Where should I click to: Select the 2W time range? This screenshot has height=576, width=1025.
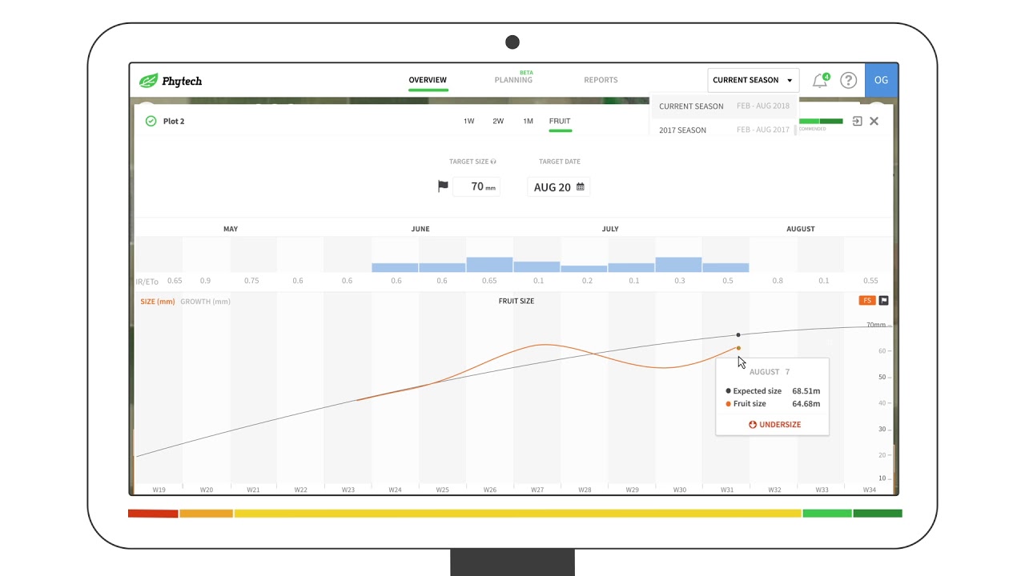pyautogui.click(x=498, y=121)
